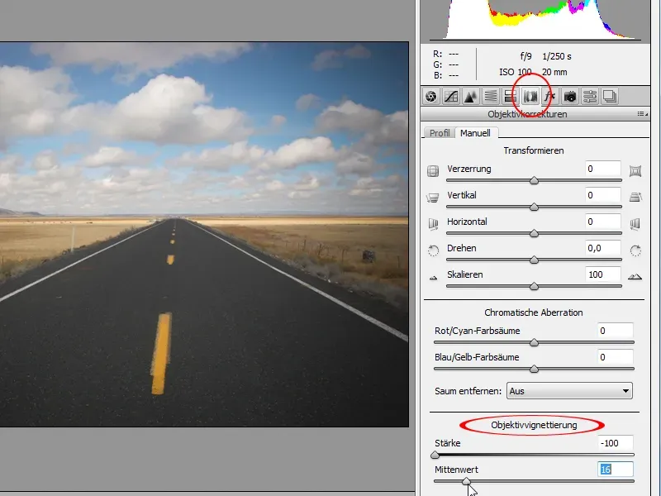The image size is (661, 496).
Task: Open the Camera Calibration panel icon
Action: point(570,96)
